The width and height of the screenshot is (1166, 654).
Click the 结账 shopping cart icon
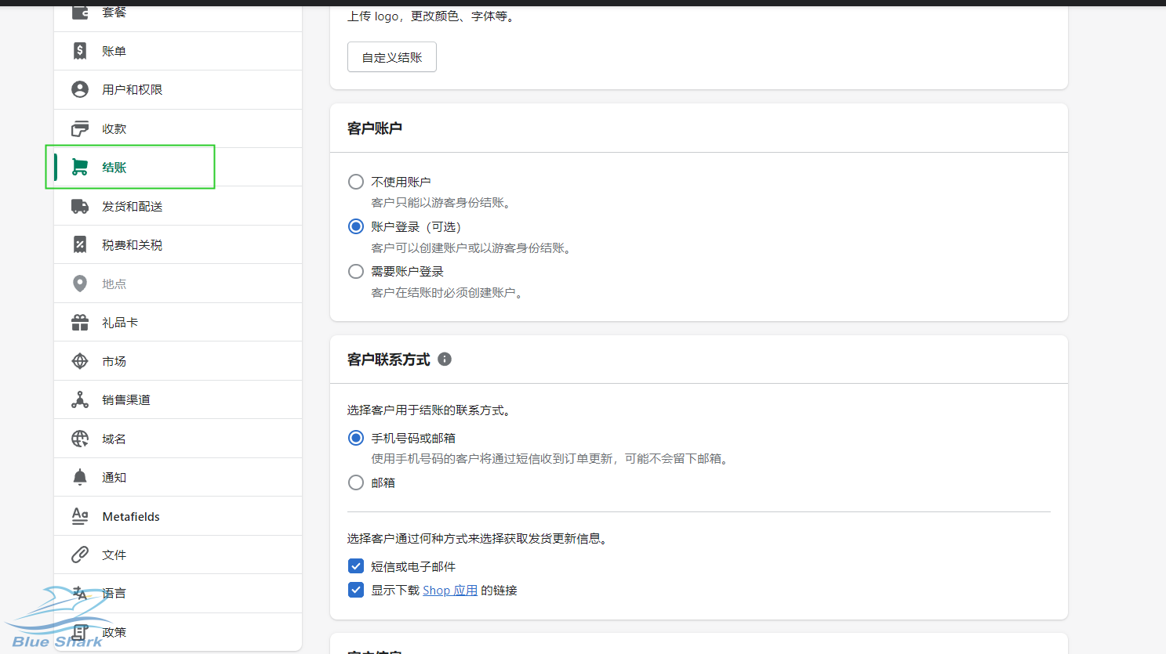[80, 167]
